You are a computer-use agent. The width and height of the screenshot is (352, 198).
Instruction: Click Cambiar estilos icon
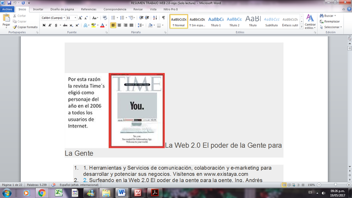point(310,21)
